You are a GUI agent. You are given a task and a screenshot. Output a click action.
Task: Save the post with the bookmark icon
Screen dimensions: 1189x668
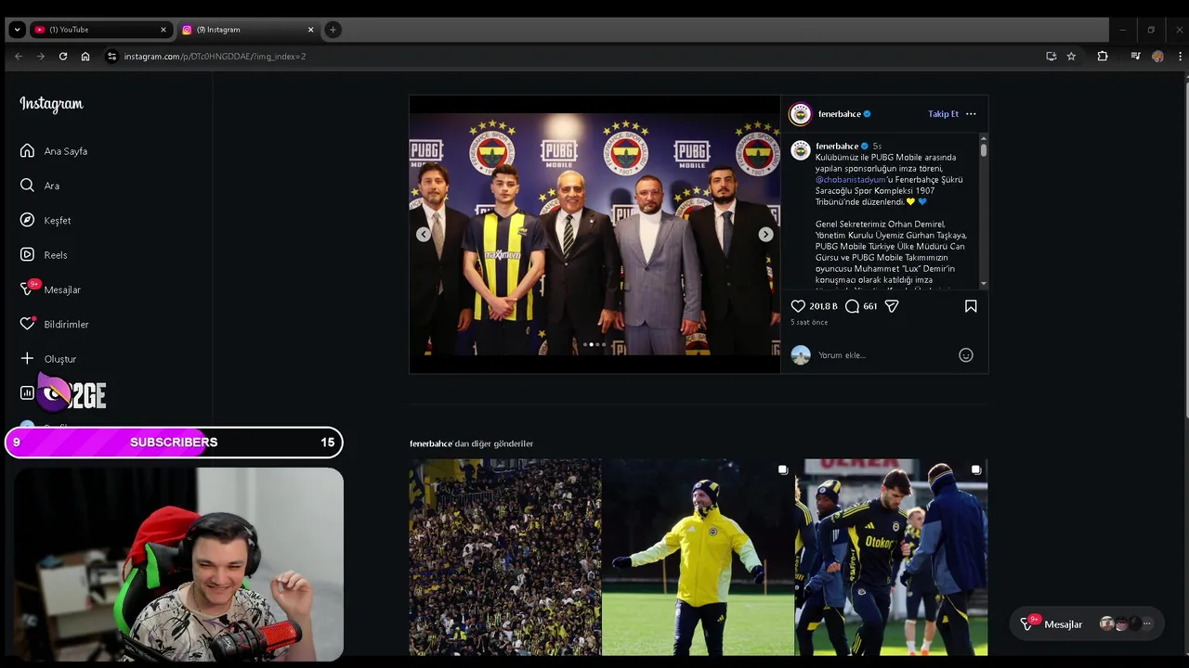[971, 306]
